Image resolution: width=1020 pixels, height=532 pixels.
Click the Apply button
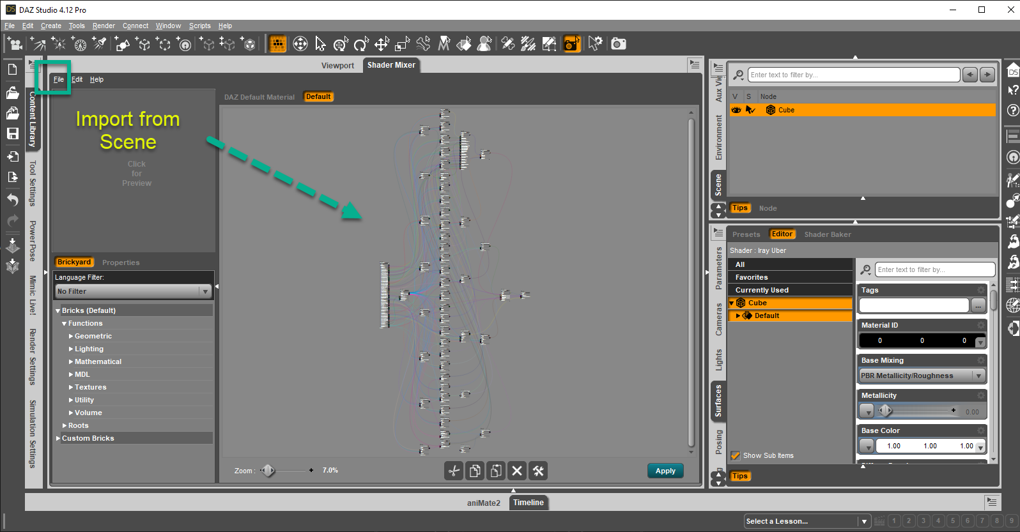[665, 471]
